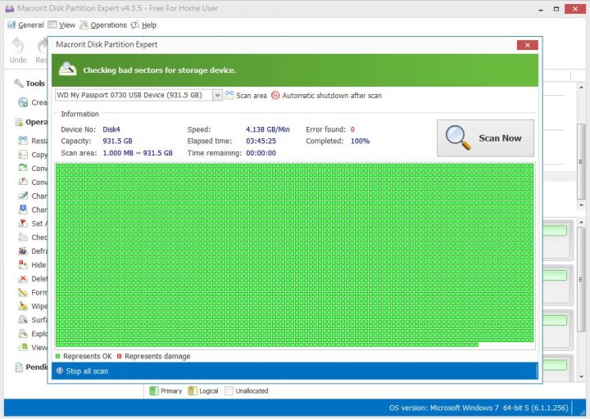Click the Scan area calendar icon
This screenshot has height=419, width=590.
coord(229,96)
